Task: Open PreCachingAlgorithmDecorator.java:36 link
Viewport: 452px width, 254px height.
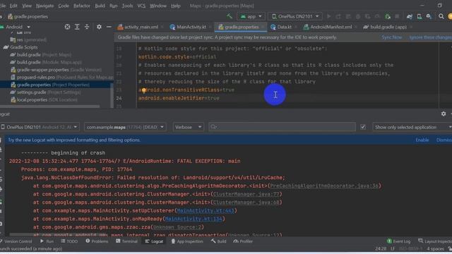Action: pyautogui.click(x=324, y=186)
